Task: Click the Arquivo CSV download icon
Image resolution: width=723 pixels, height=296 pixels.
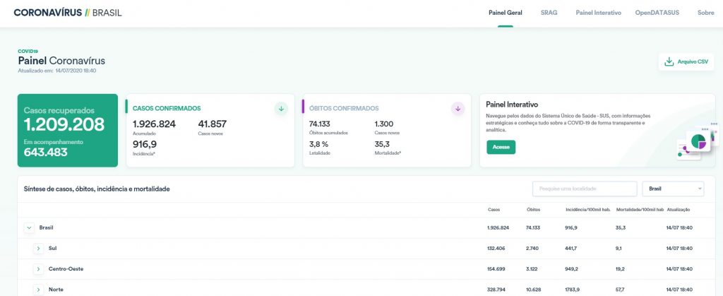Action: tap(669, 62)
